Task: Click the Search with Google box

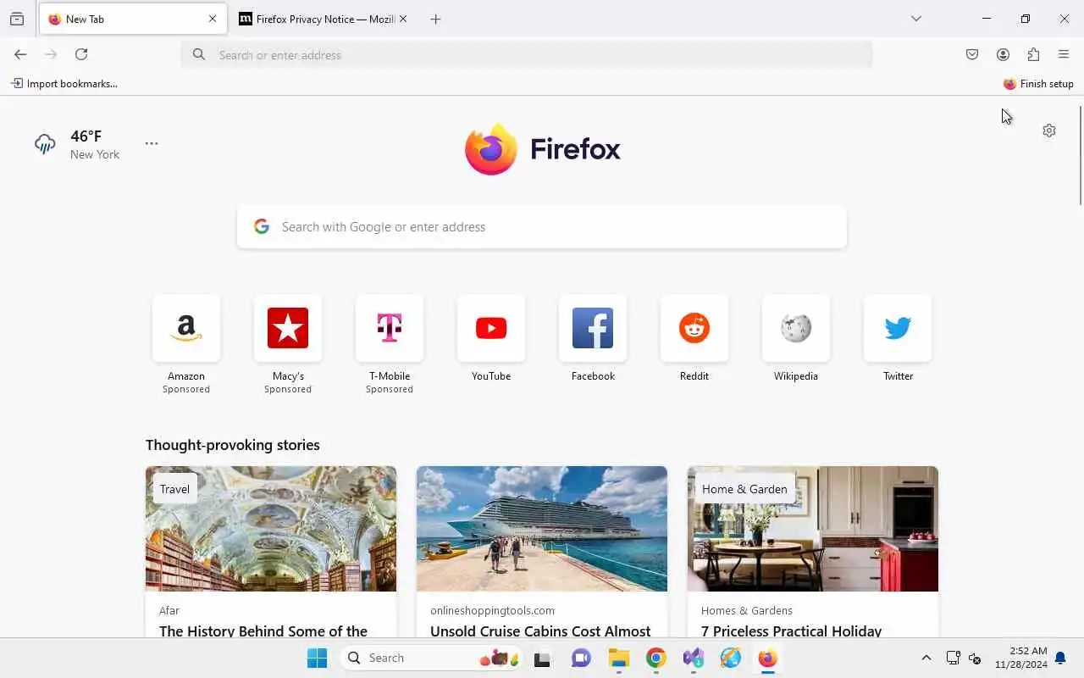Action: (542, 226)
